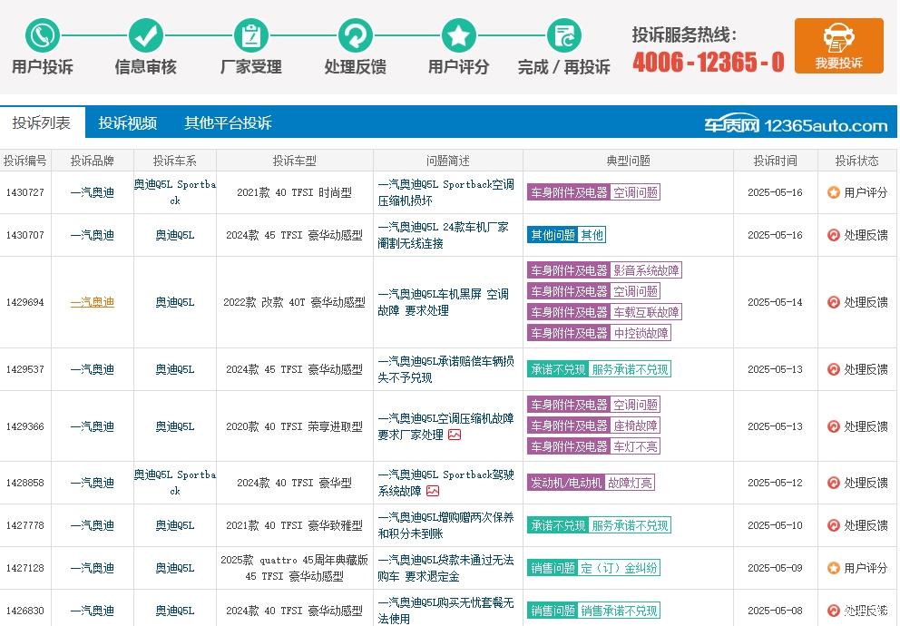Open complaint 一汽奥迪Q5L Sportback空调压缩机损坏
The height and width of the screenshot is (626, 900).
pyautogui.click(x=446, y=193)
